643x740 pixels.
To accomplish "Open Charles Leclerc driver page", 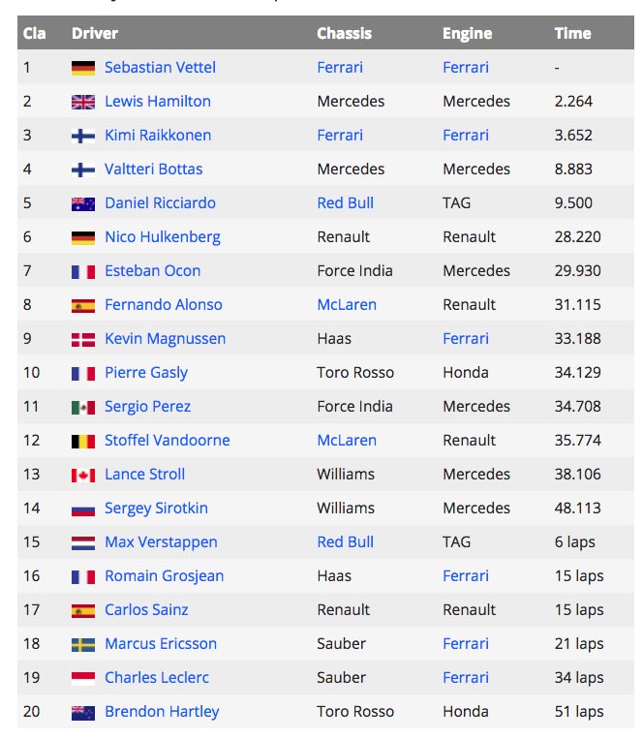I will click(157, 678).
